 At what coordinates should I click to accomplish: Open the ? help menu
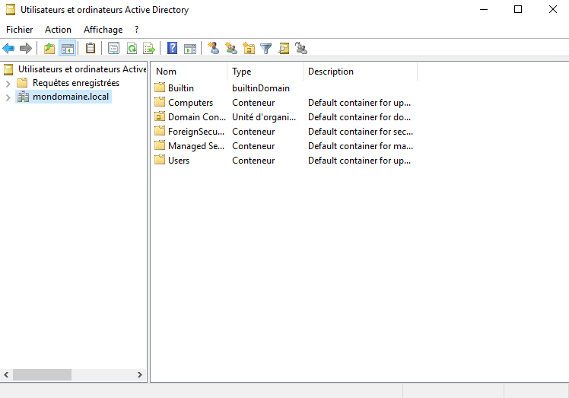click(x=136, y=30)
